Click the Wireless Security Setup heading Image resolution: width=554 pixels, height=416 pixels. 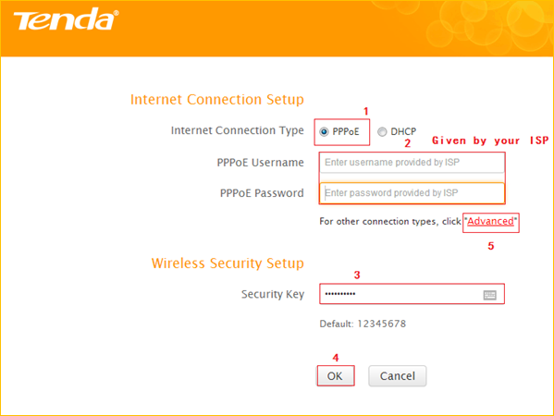(228, 263)
